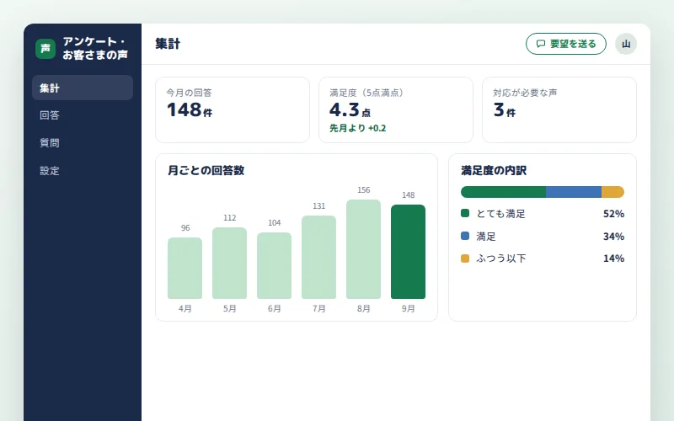Click the 96 label above 4月 bar
Screen dimensions: 674x421
pos(185,227)
